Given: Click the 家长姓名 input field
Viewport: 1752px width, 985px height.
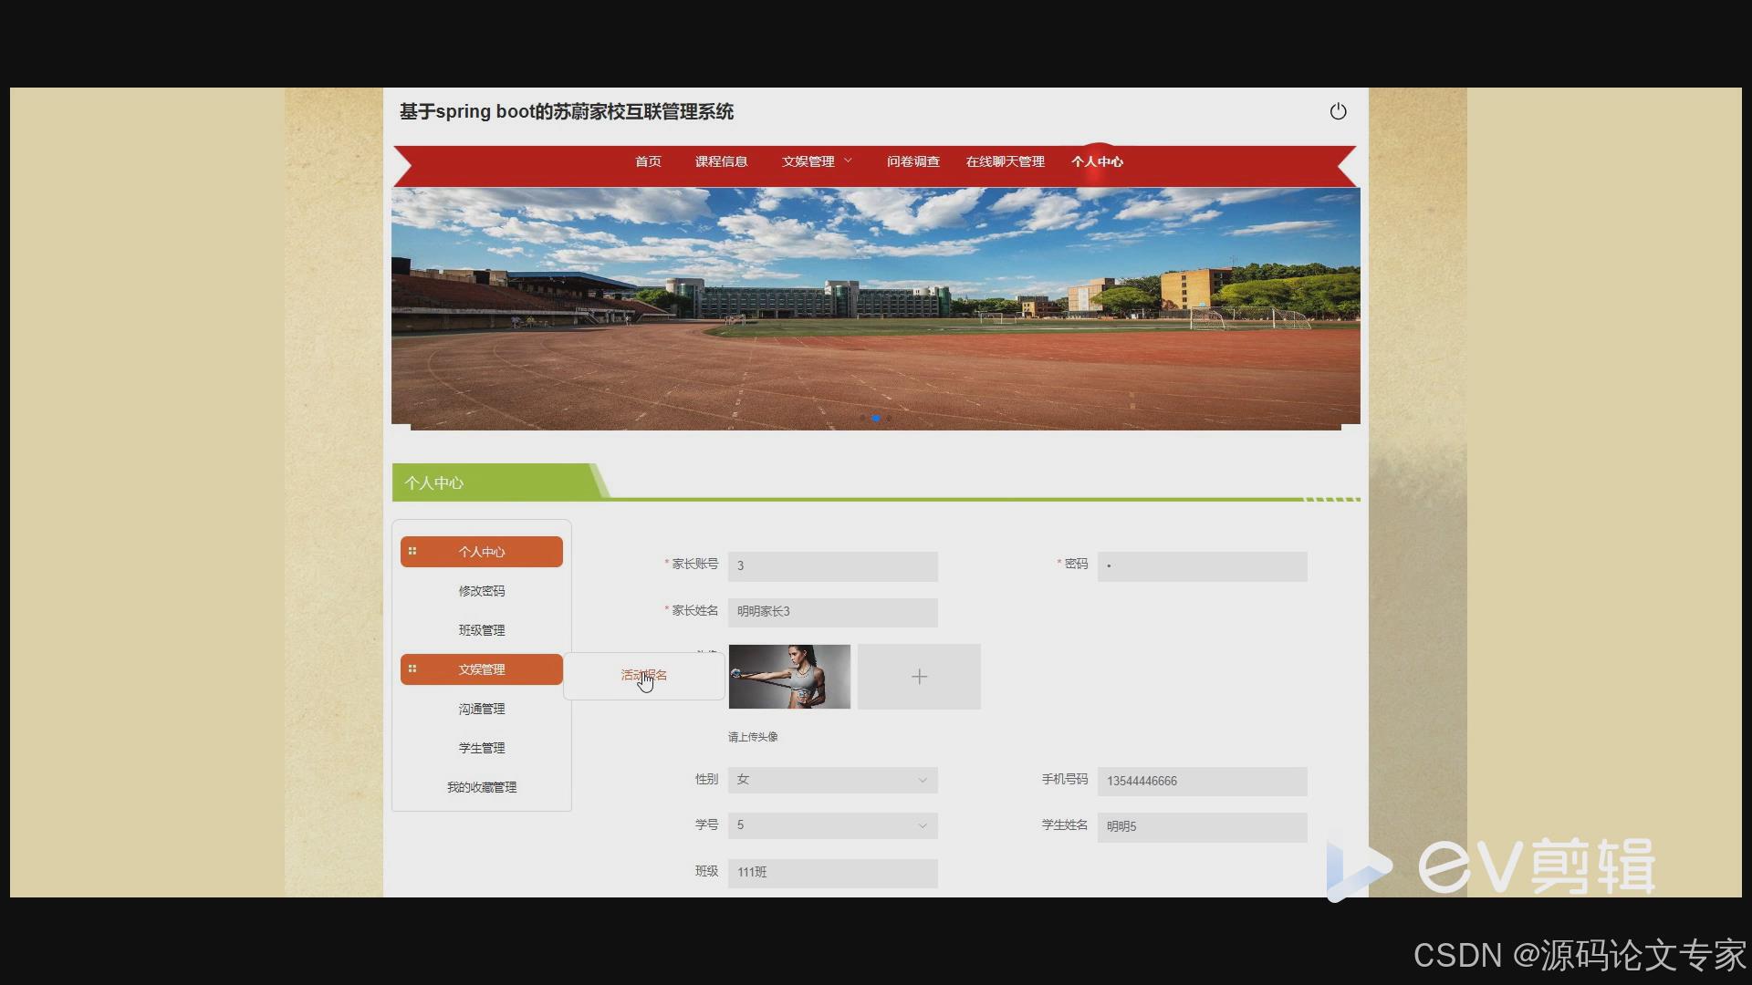Looking at the screenshot, I should pyautogui.click(x=832, y=612).
